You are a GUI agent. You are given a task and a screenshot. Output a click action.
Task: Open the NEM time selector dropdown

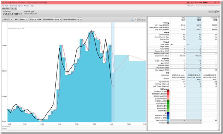tap(208, 3)
